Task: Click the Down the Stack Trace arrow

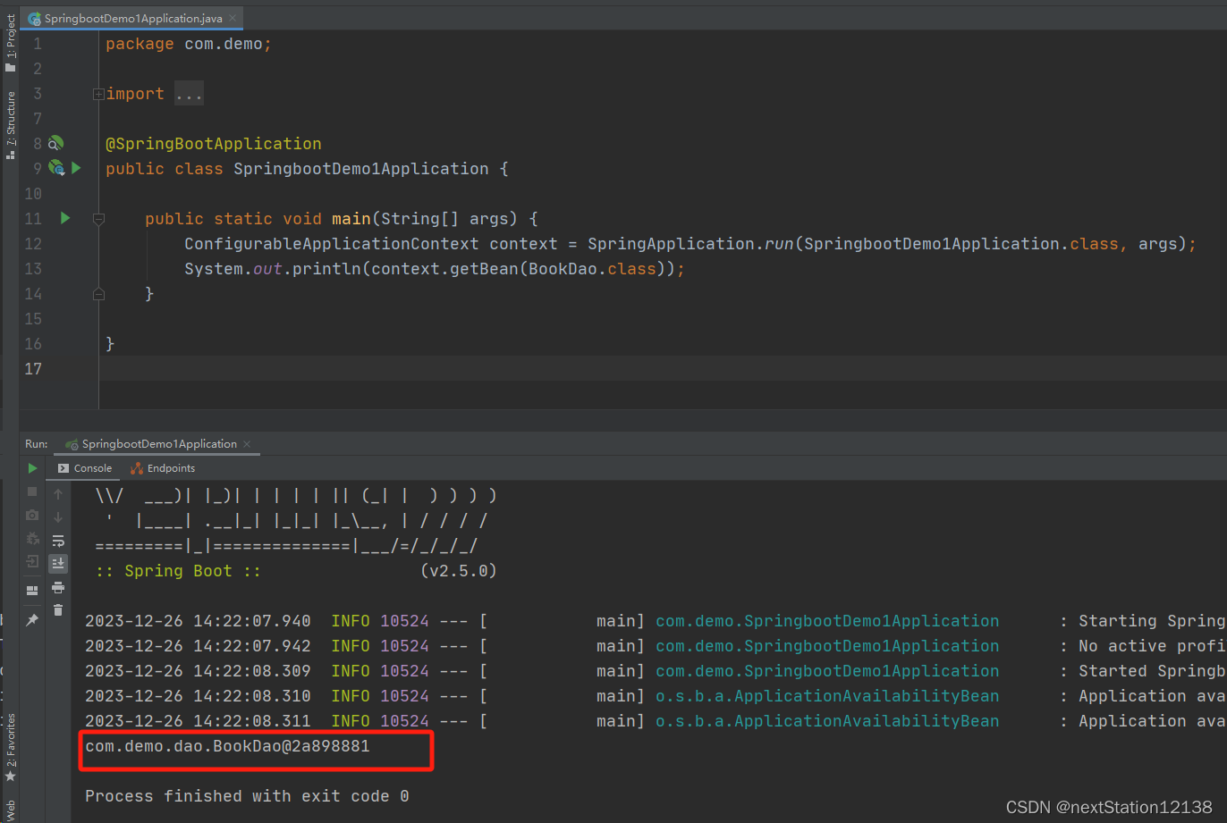Action: pyautogui.click(x=58, y=516)
